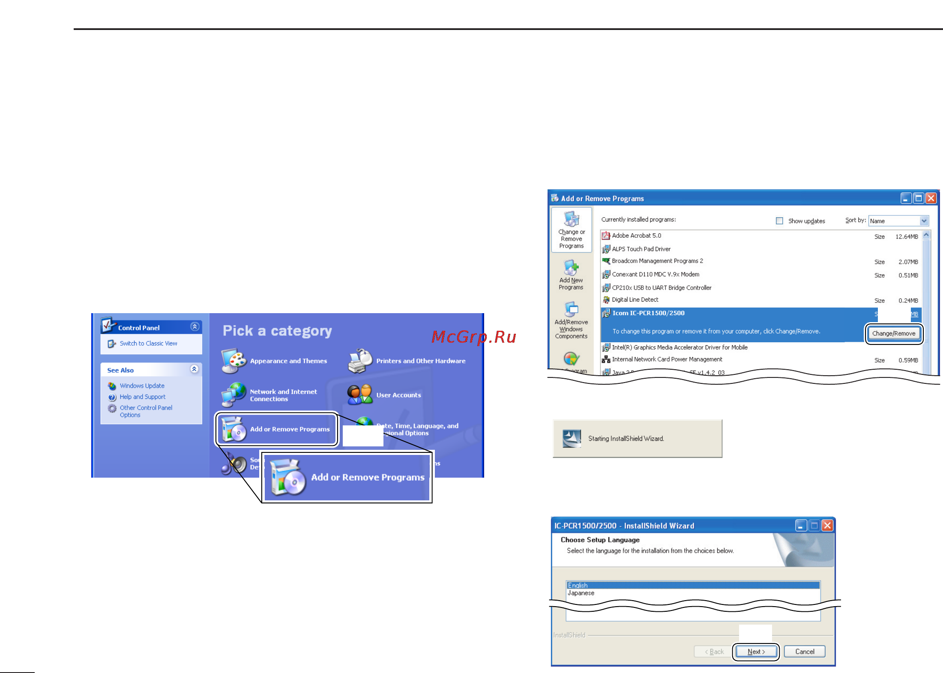Select Broadcom Management Programs 2 row
This screenshot has width=943, height=673.
pos(761,261)
